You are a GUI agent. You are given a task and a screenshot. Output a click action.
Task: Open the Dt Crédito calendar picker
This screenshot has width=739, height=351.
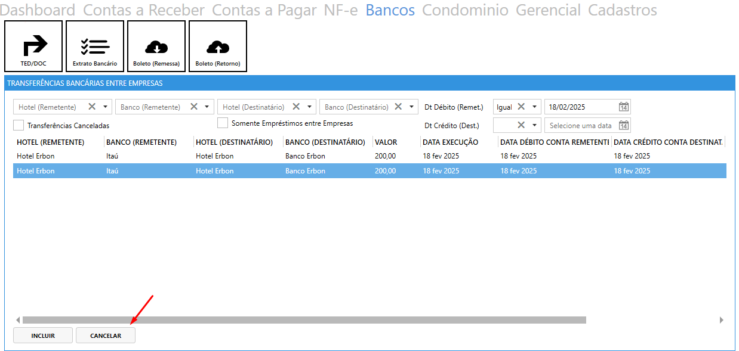click(x=623, y=125)
